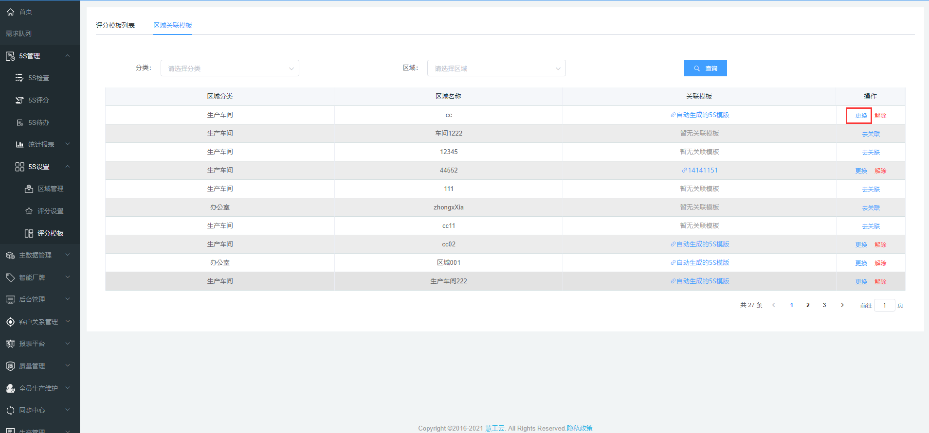Click the 客户关系管理 sidebar icon
Image resolution: width=929 pixels, height=433 pixels.
[10, 322]
